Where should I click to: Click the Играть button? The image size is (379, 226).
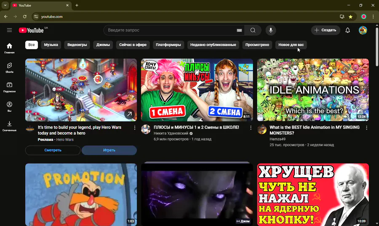click(109, 150)
